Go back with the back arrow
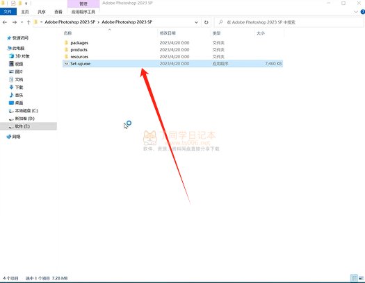 tap(5, 22)
